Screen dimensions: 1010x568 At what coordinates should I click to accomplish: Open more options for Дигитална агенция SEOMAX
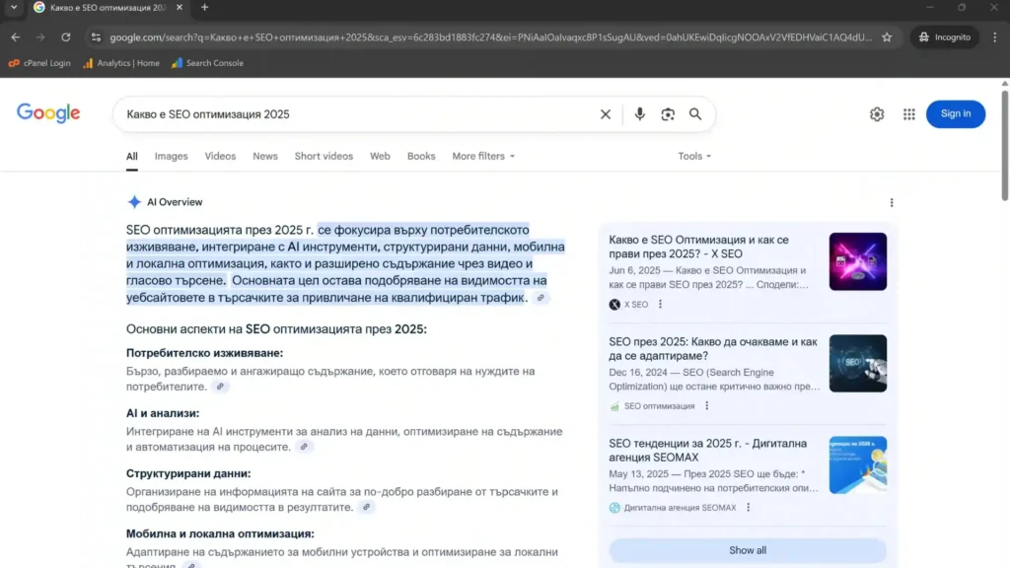[748, 508]
